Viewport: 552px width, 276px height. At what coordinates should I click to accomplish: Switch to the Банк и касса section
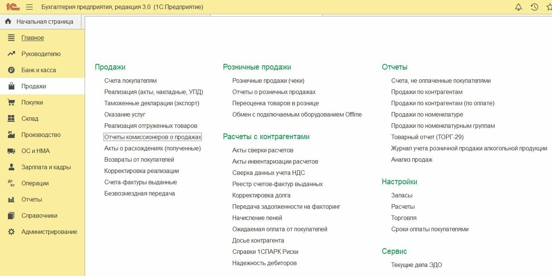point(39,70)
